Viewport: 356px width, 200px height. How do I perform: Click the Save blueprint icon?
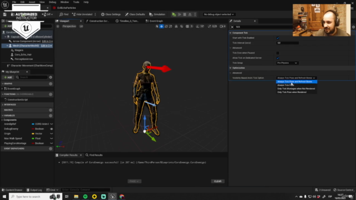(x=5, y=14)
